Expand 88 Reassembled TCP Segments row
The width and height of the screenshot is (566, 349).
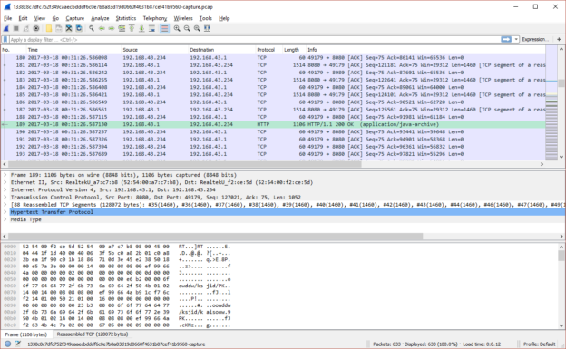(5, 205)
